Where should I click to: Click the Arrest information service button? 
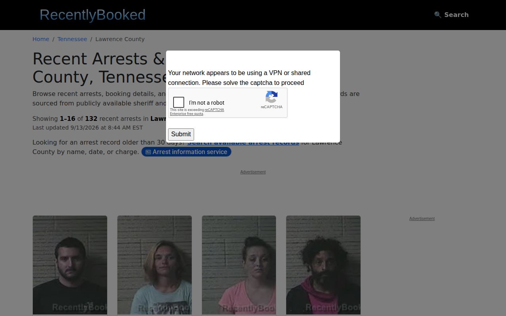point(186,152)
